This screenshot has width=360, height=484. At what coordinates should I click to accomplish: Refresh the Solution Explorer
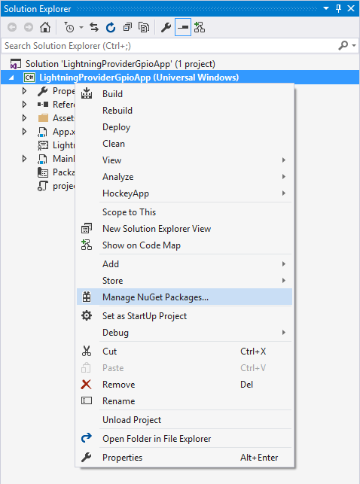111,27
